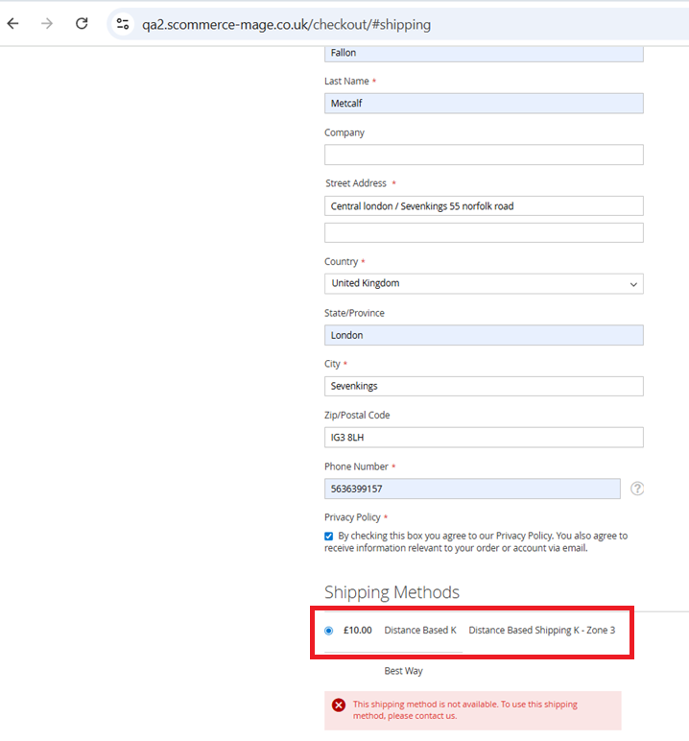Click the State/Province field containing London

484,335
